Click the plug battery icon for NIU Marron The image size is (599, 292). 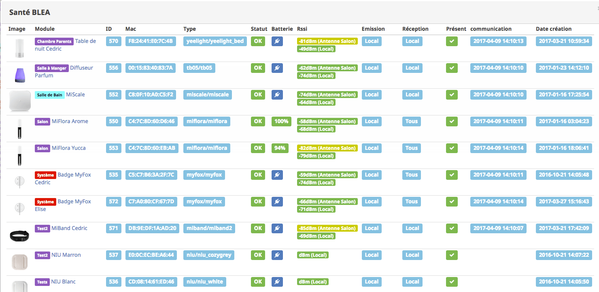277,255
